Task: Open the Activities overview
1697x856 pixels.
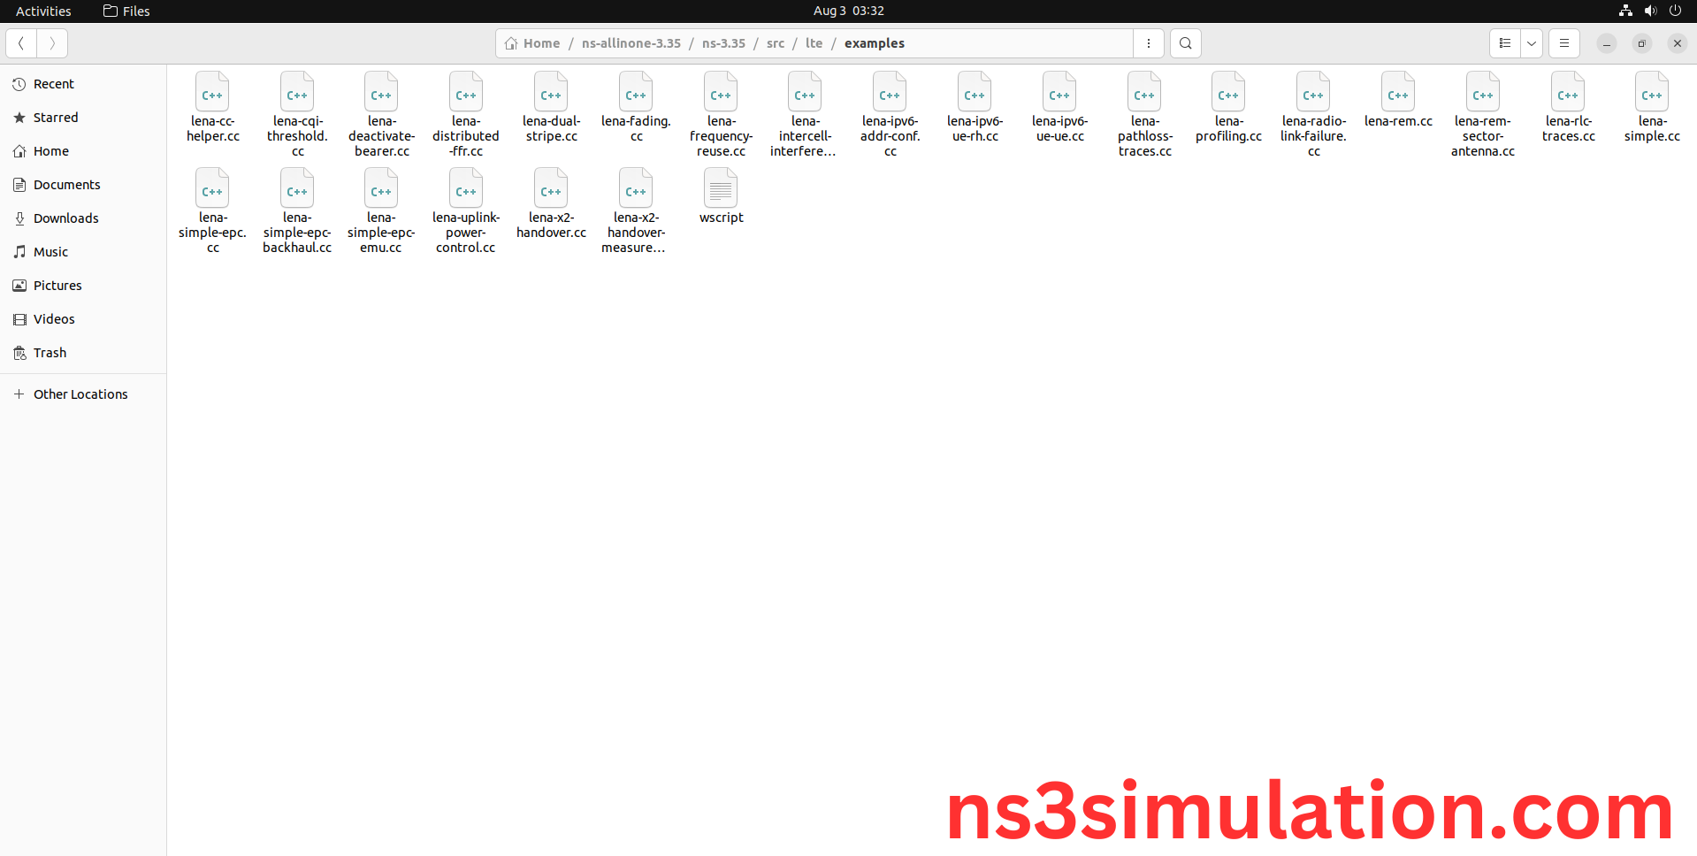Action: (x=42, y=11)
